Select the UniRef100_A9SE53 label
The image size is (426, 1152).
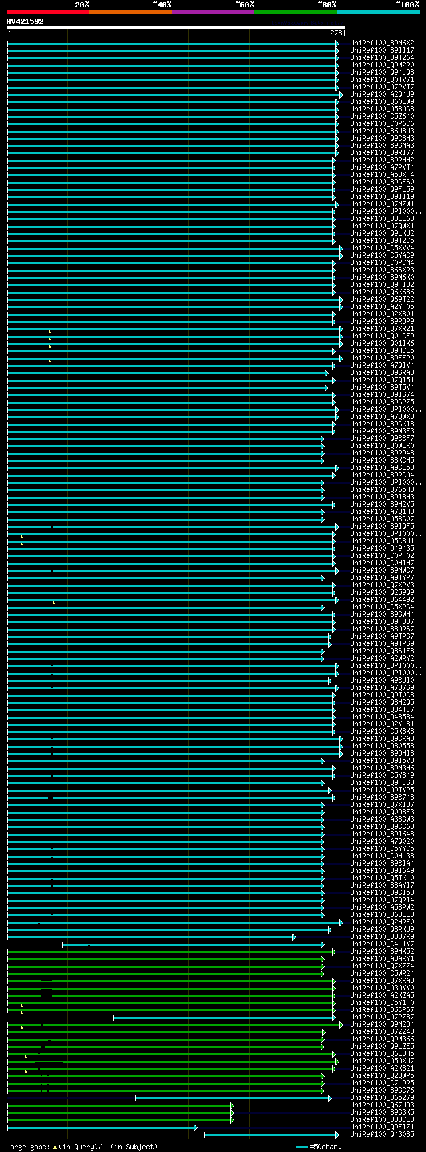382,467
